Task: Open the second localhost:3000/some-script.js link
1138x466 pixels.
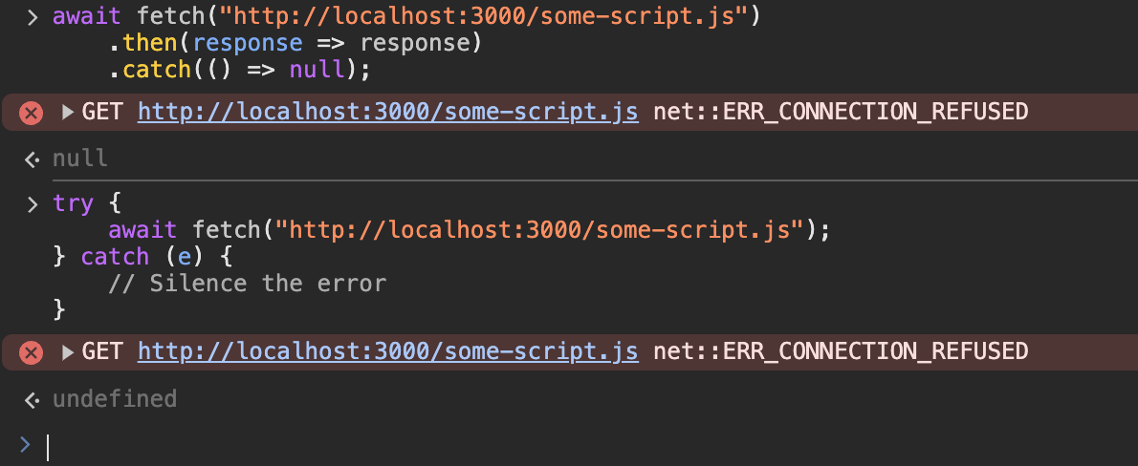Action: coord(388,352)
